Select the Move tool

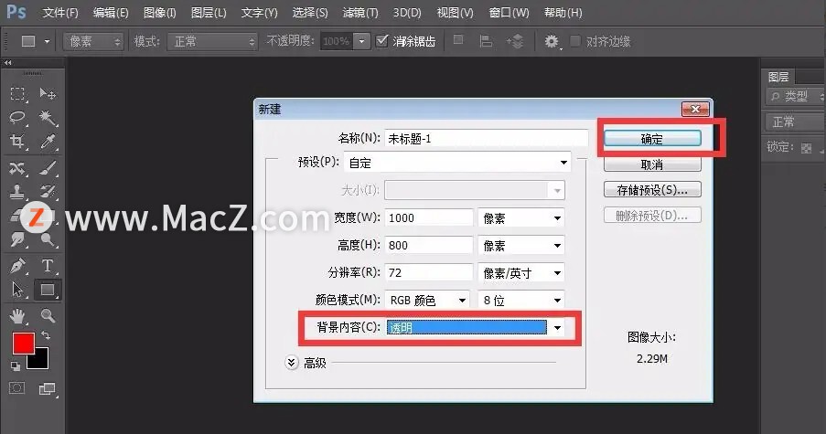(48, 93)
